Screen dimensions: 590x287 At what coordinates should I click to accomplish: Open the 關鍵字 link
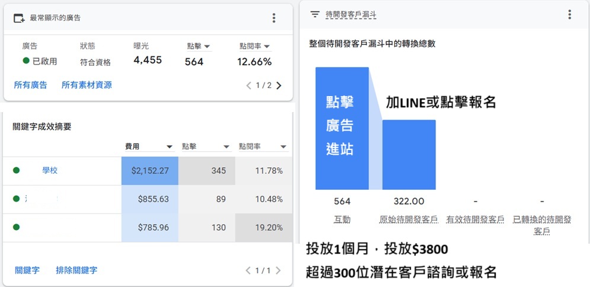(27, 270)
